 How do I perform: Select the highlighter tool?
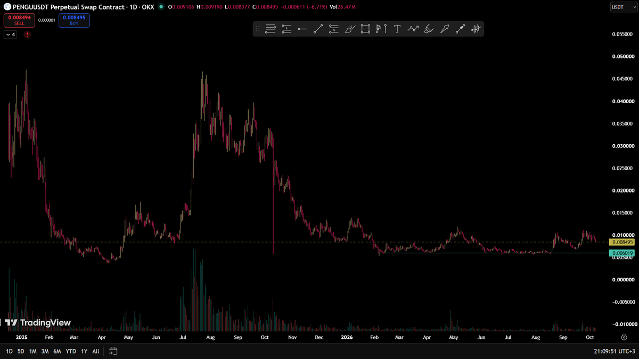click(x=429, y=29)
